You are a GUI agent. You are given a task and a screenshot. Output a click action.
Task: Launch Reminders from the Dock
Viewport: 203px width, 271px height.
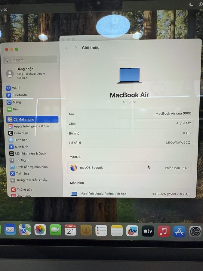(x=101, y=230)
